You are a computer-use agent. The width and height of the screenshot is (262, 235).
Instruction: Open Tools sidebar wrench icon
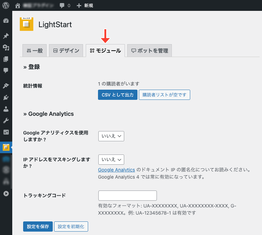pyautogui.click(x=6, y=121)
